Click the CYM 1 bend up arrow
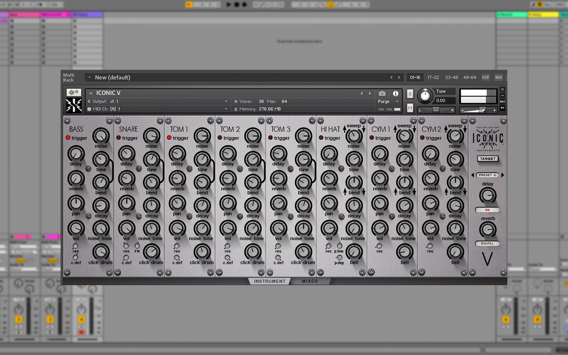The height and width of the screenshot is (355, 568). 395,192
